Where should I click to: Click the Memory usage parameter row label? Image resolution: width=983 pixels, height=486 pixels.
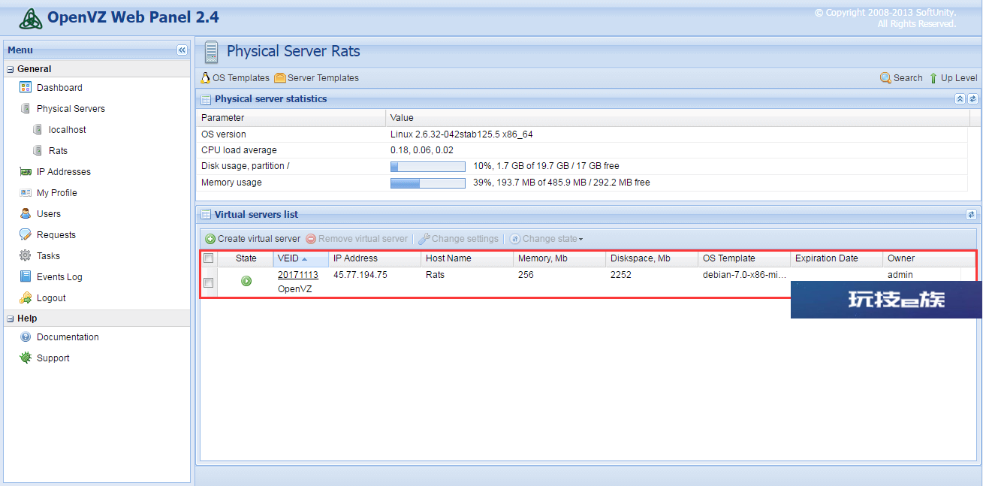tap(231, 183)
